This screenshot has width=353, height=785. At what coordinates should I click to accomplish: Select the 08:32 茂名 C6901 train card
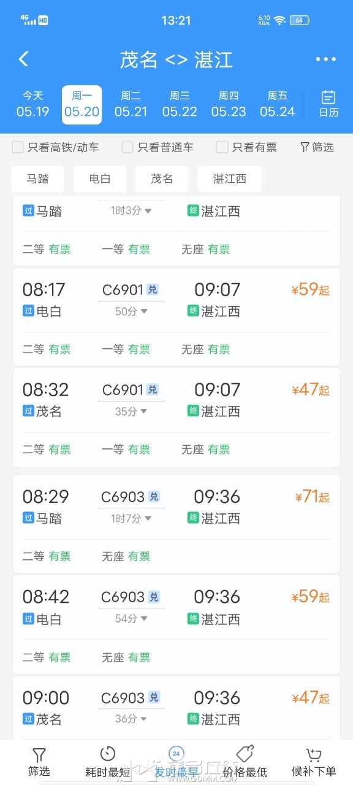click(176, 417)
